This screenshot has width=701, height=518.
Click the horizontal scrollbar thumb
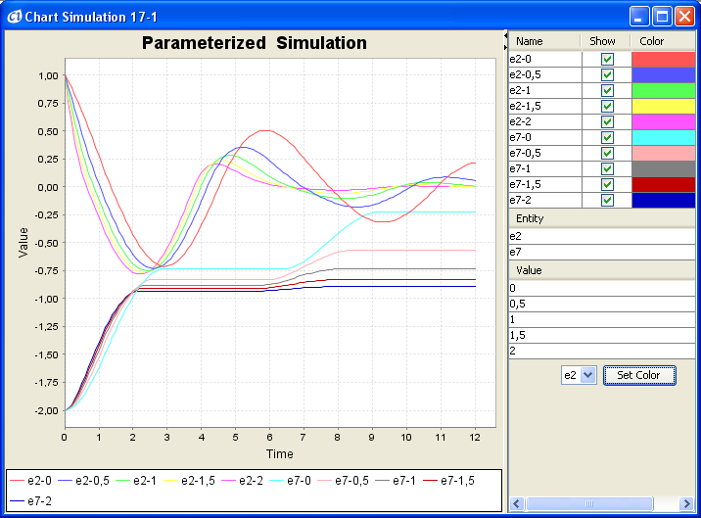(x=589, y=503)
